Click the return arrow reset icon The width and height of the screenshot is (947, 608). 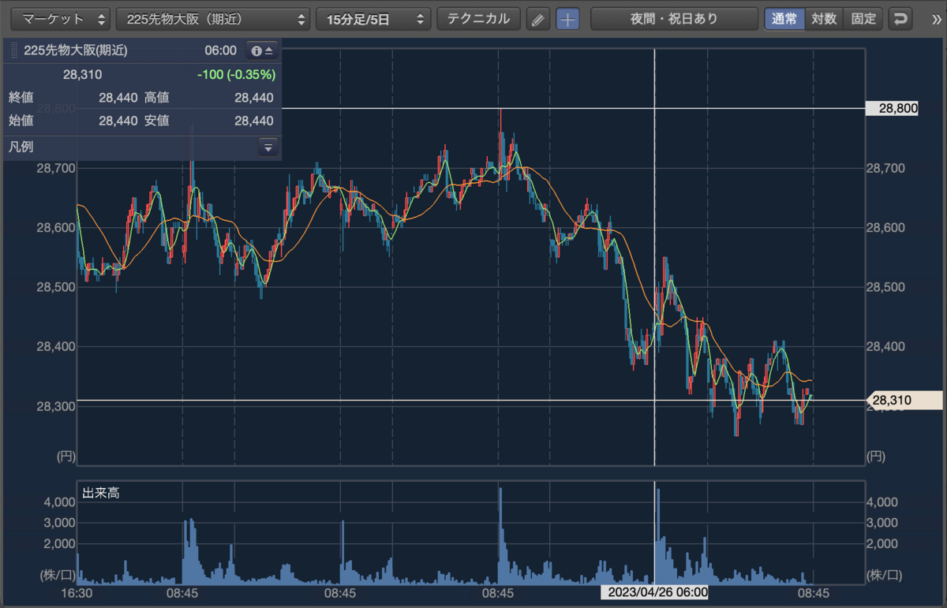click(x=900, y=20)
